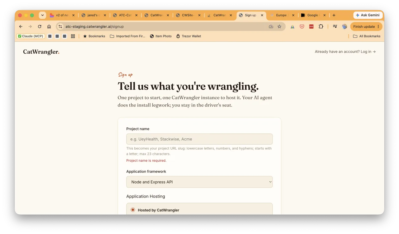The width and height of the screenshot is (399, 234).
Task: Open a new browser tab
Action: pos(334,15)
